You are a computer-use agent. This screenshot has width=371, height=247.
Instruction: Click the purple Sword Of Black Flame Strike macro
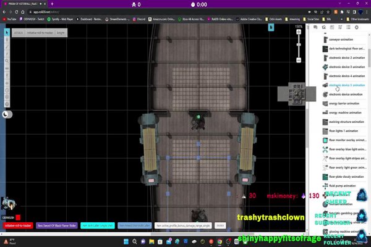(57, 225)
